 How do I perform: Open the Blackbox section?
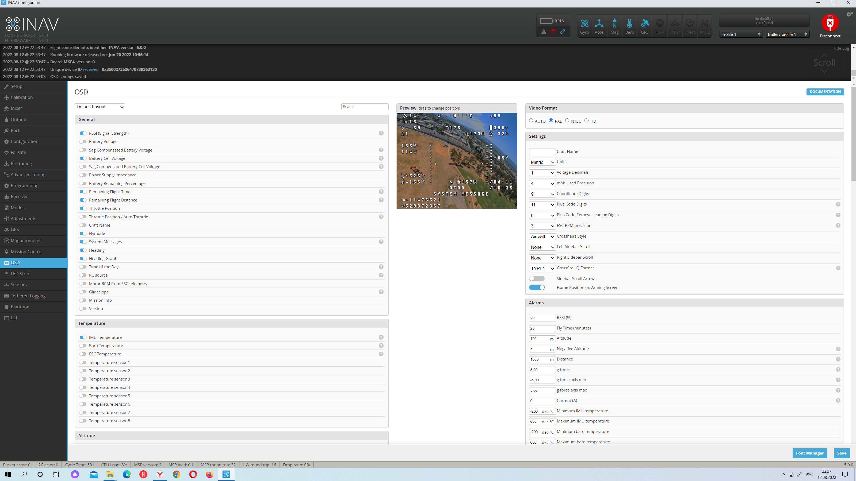point(20,307)
